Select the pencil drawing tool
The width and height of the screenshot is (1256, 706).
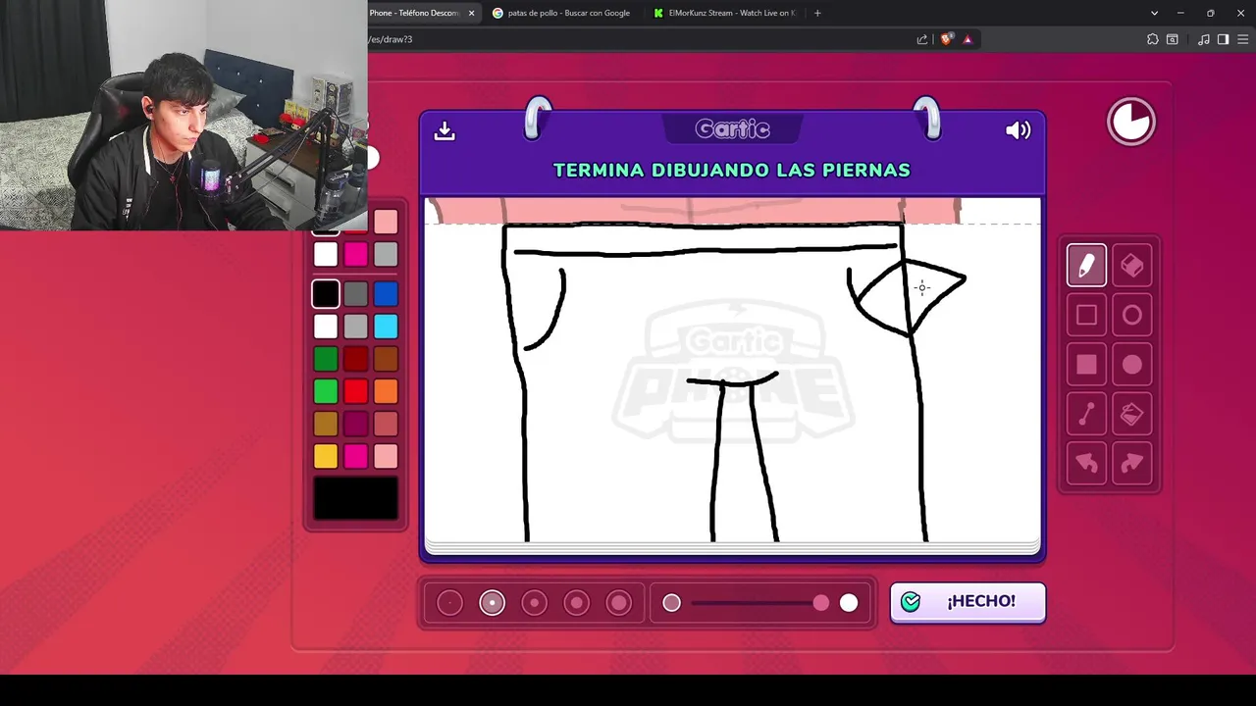pyautogui.click(x=1086, y=266)
